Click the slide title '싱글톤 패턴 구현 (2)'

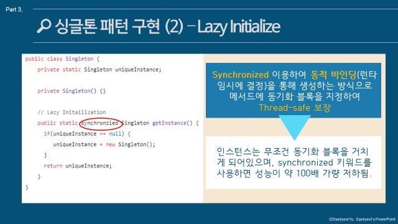119,26
